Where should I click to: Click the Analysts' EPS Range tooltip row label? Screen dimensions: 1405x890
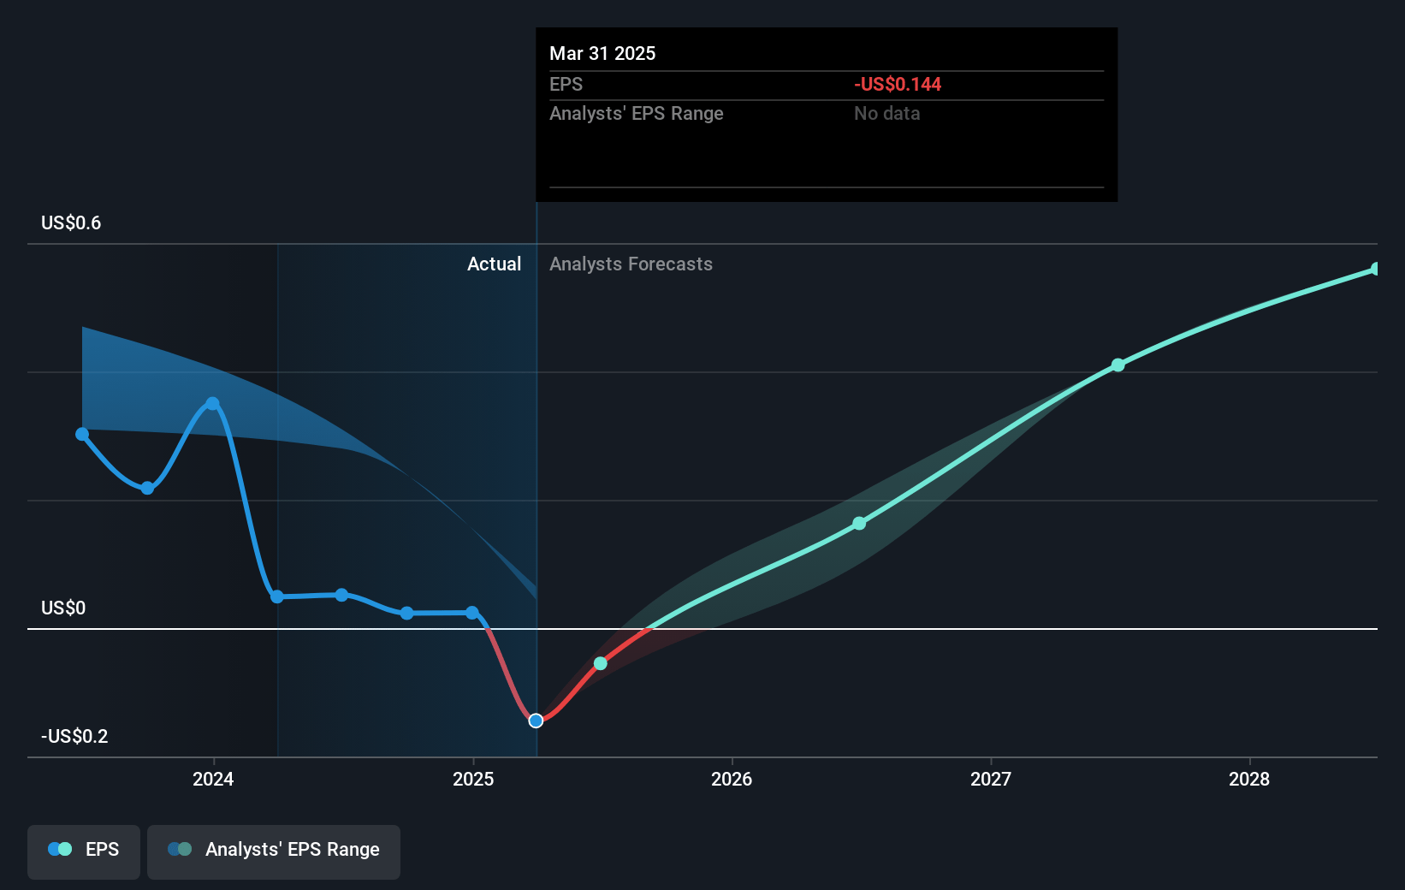click(x=637, y=114)
